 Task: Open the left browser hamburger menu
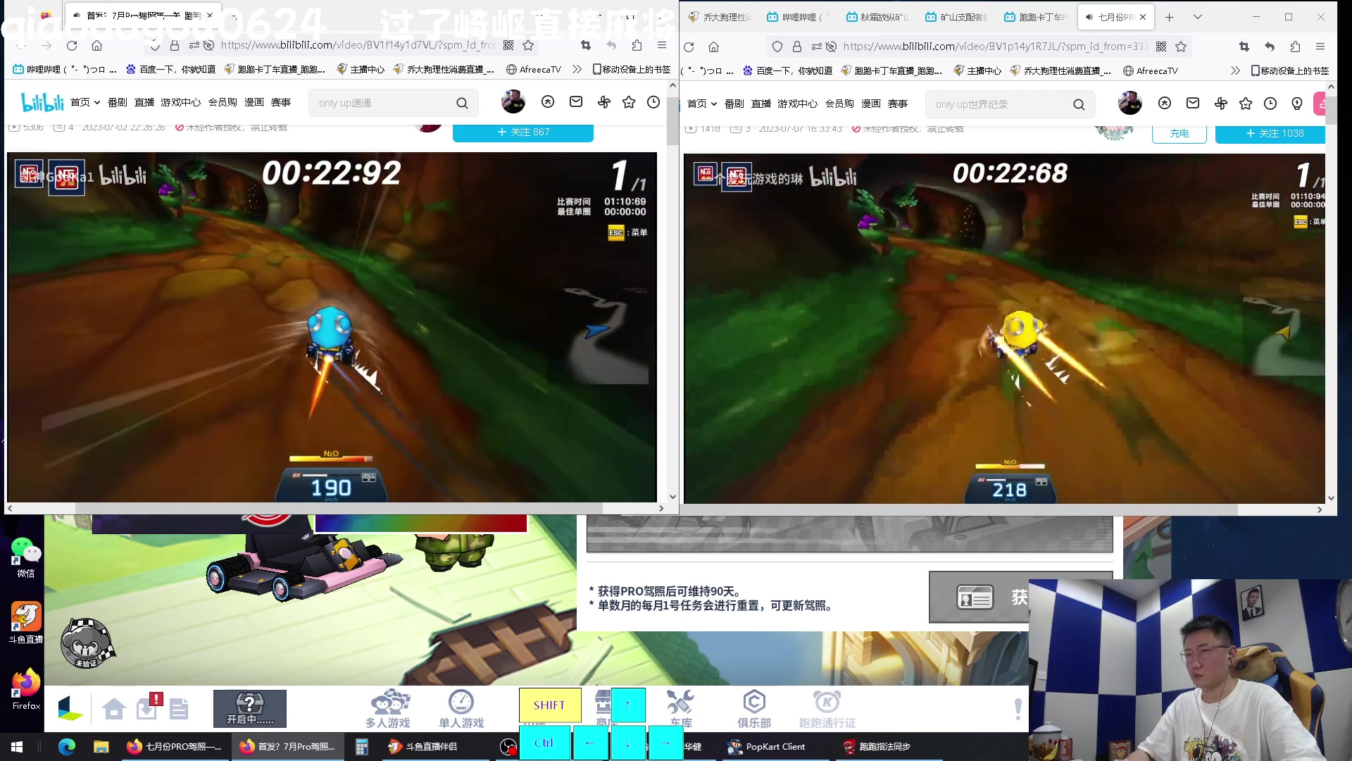pyautogui.click(x=662, y=46)
